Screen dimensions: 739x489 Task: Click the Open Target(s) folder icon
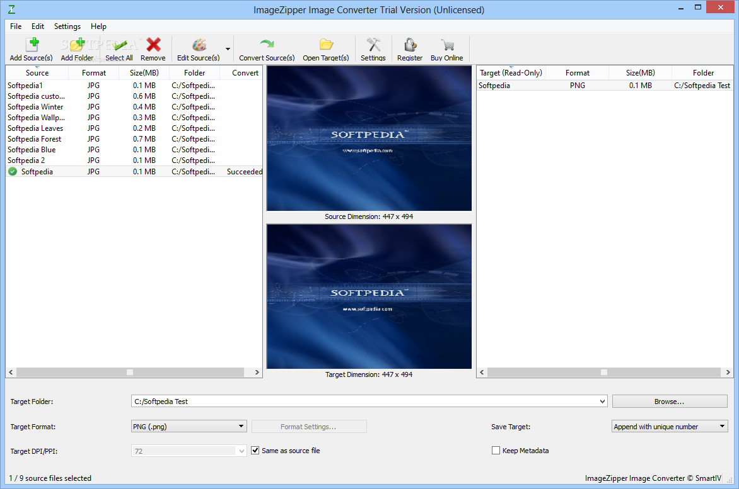pyautogui.click(x=326, y=45)
